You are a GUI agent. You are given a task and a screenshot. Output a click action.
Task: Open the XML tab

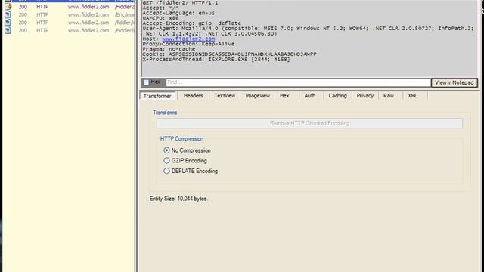412,96
